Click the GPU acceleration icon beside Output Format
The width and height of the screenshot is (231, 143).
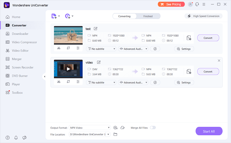[x=115, y=127]
